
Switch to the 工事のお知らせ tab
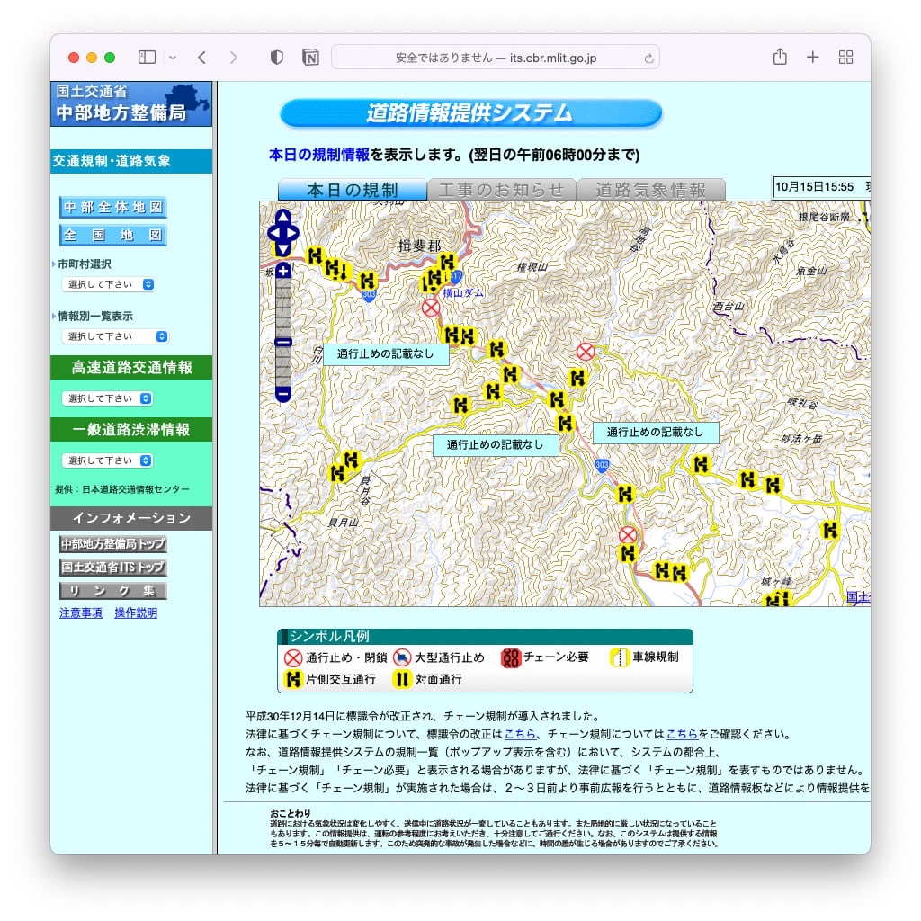pos(501,190)
